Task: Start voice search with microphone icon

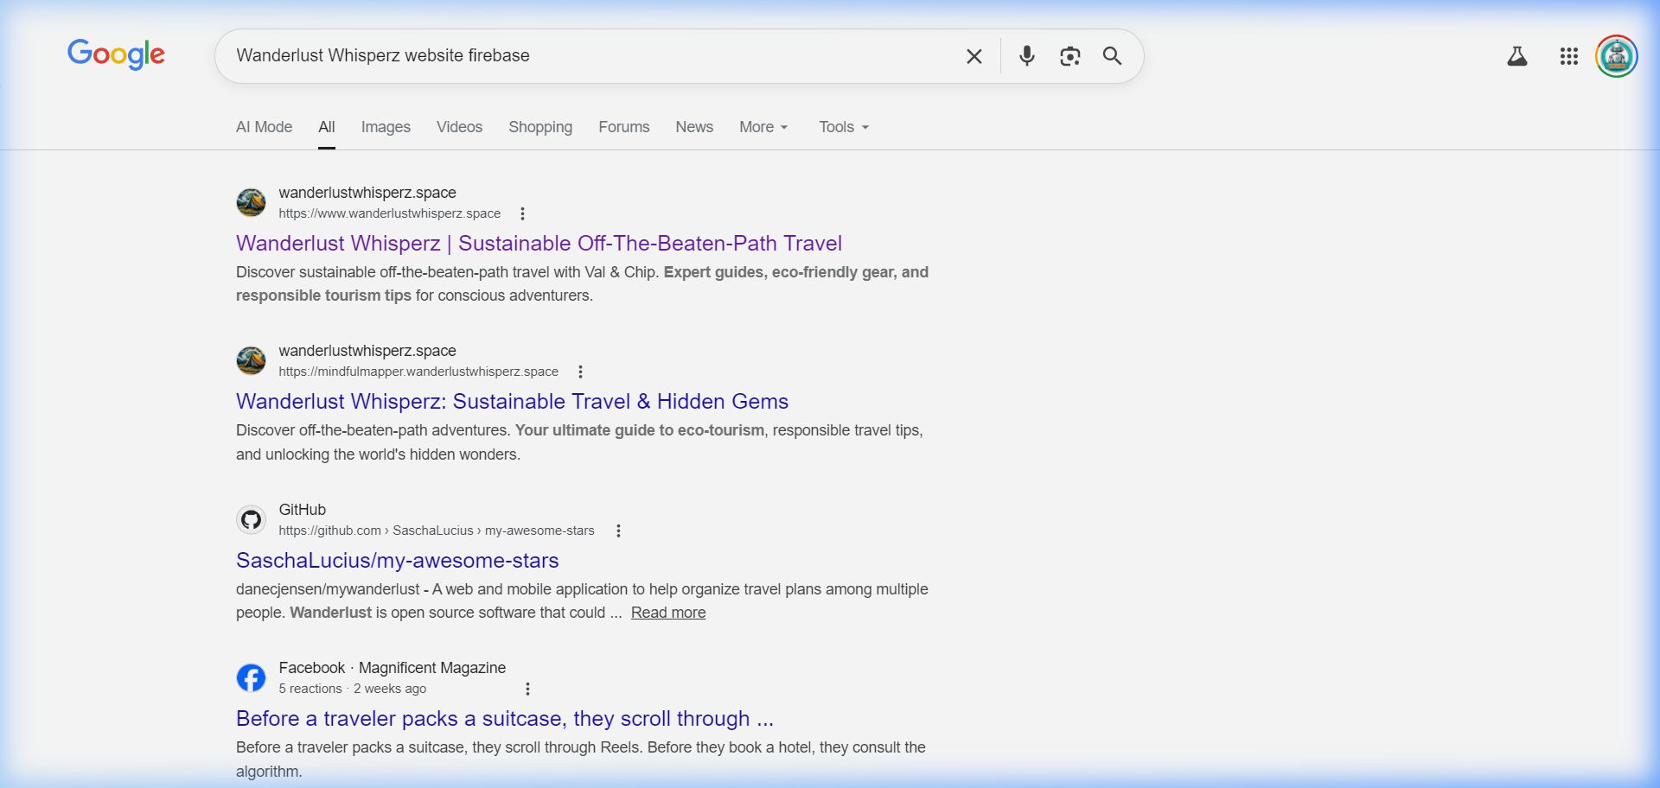Action: click(x=1026, y=56)
